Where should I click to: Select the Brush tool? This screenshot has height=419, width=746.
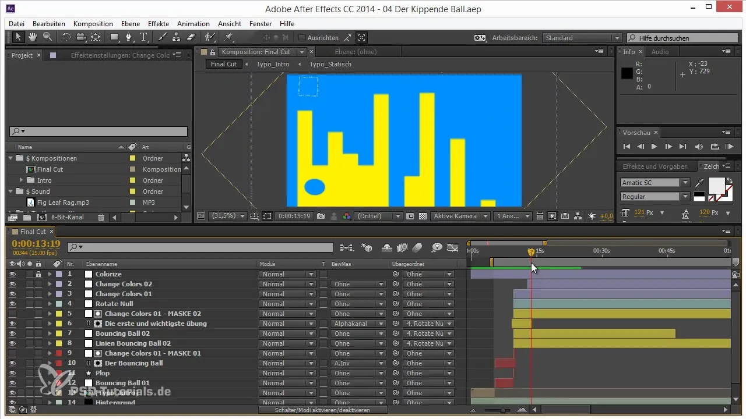[164, 37]
